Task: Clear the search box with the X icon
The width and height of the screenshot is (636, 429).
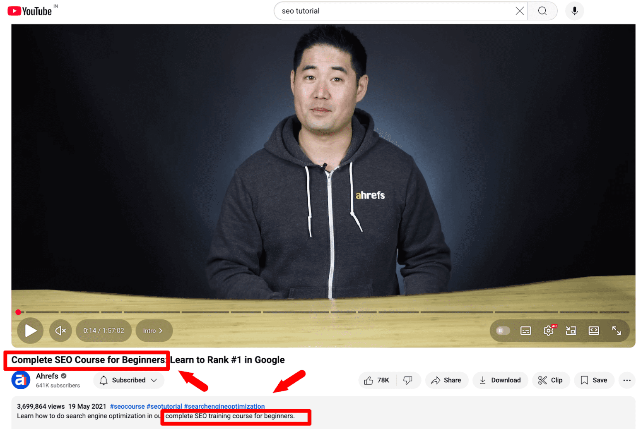Action: click(519, 11)
